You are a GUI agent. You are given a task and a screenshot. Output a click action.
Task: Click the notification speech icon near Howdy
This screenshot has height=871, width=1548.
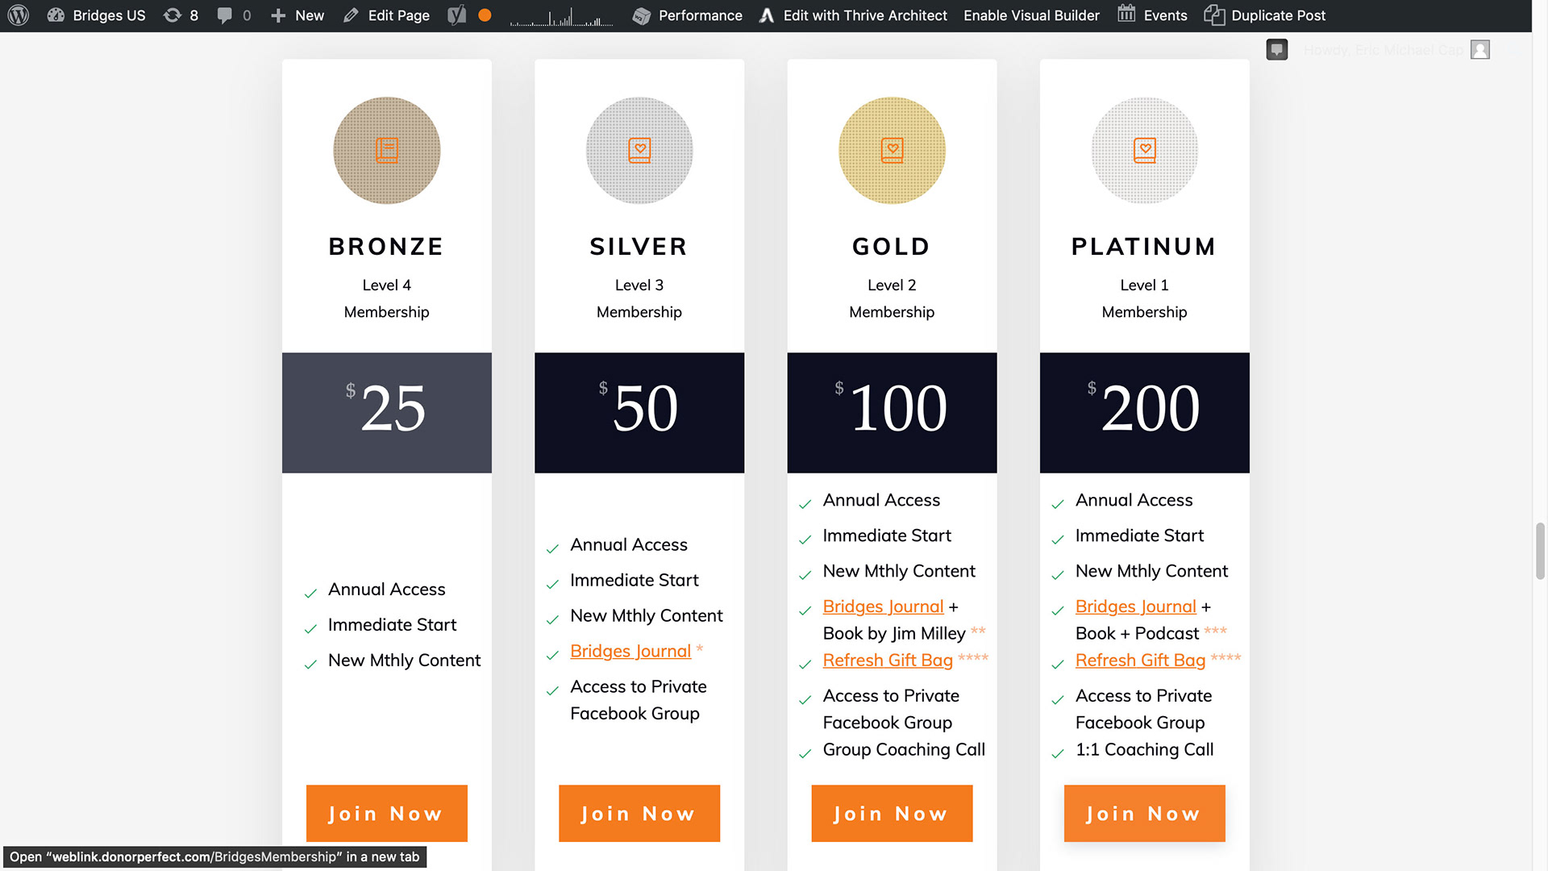click(x=1277, y=50)
